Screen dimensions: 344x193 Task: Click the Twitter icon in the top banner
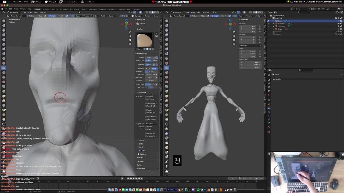pyautogui.click(x=46, y=2)
